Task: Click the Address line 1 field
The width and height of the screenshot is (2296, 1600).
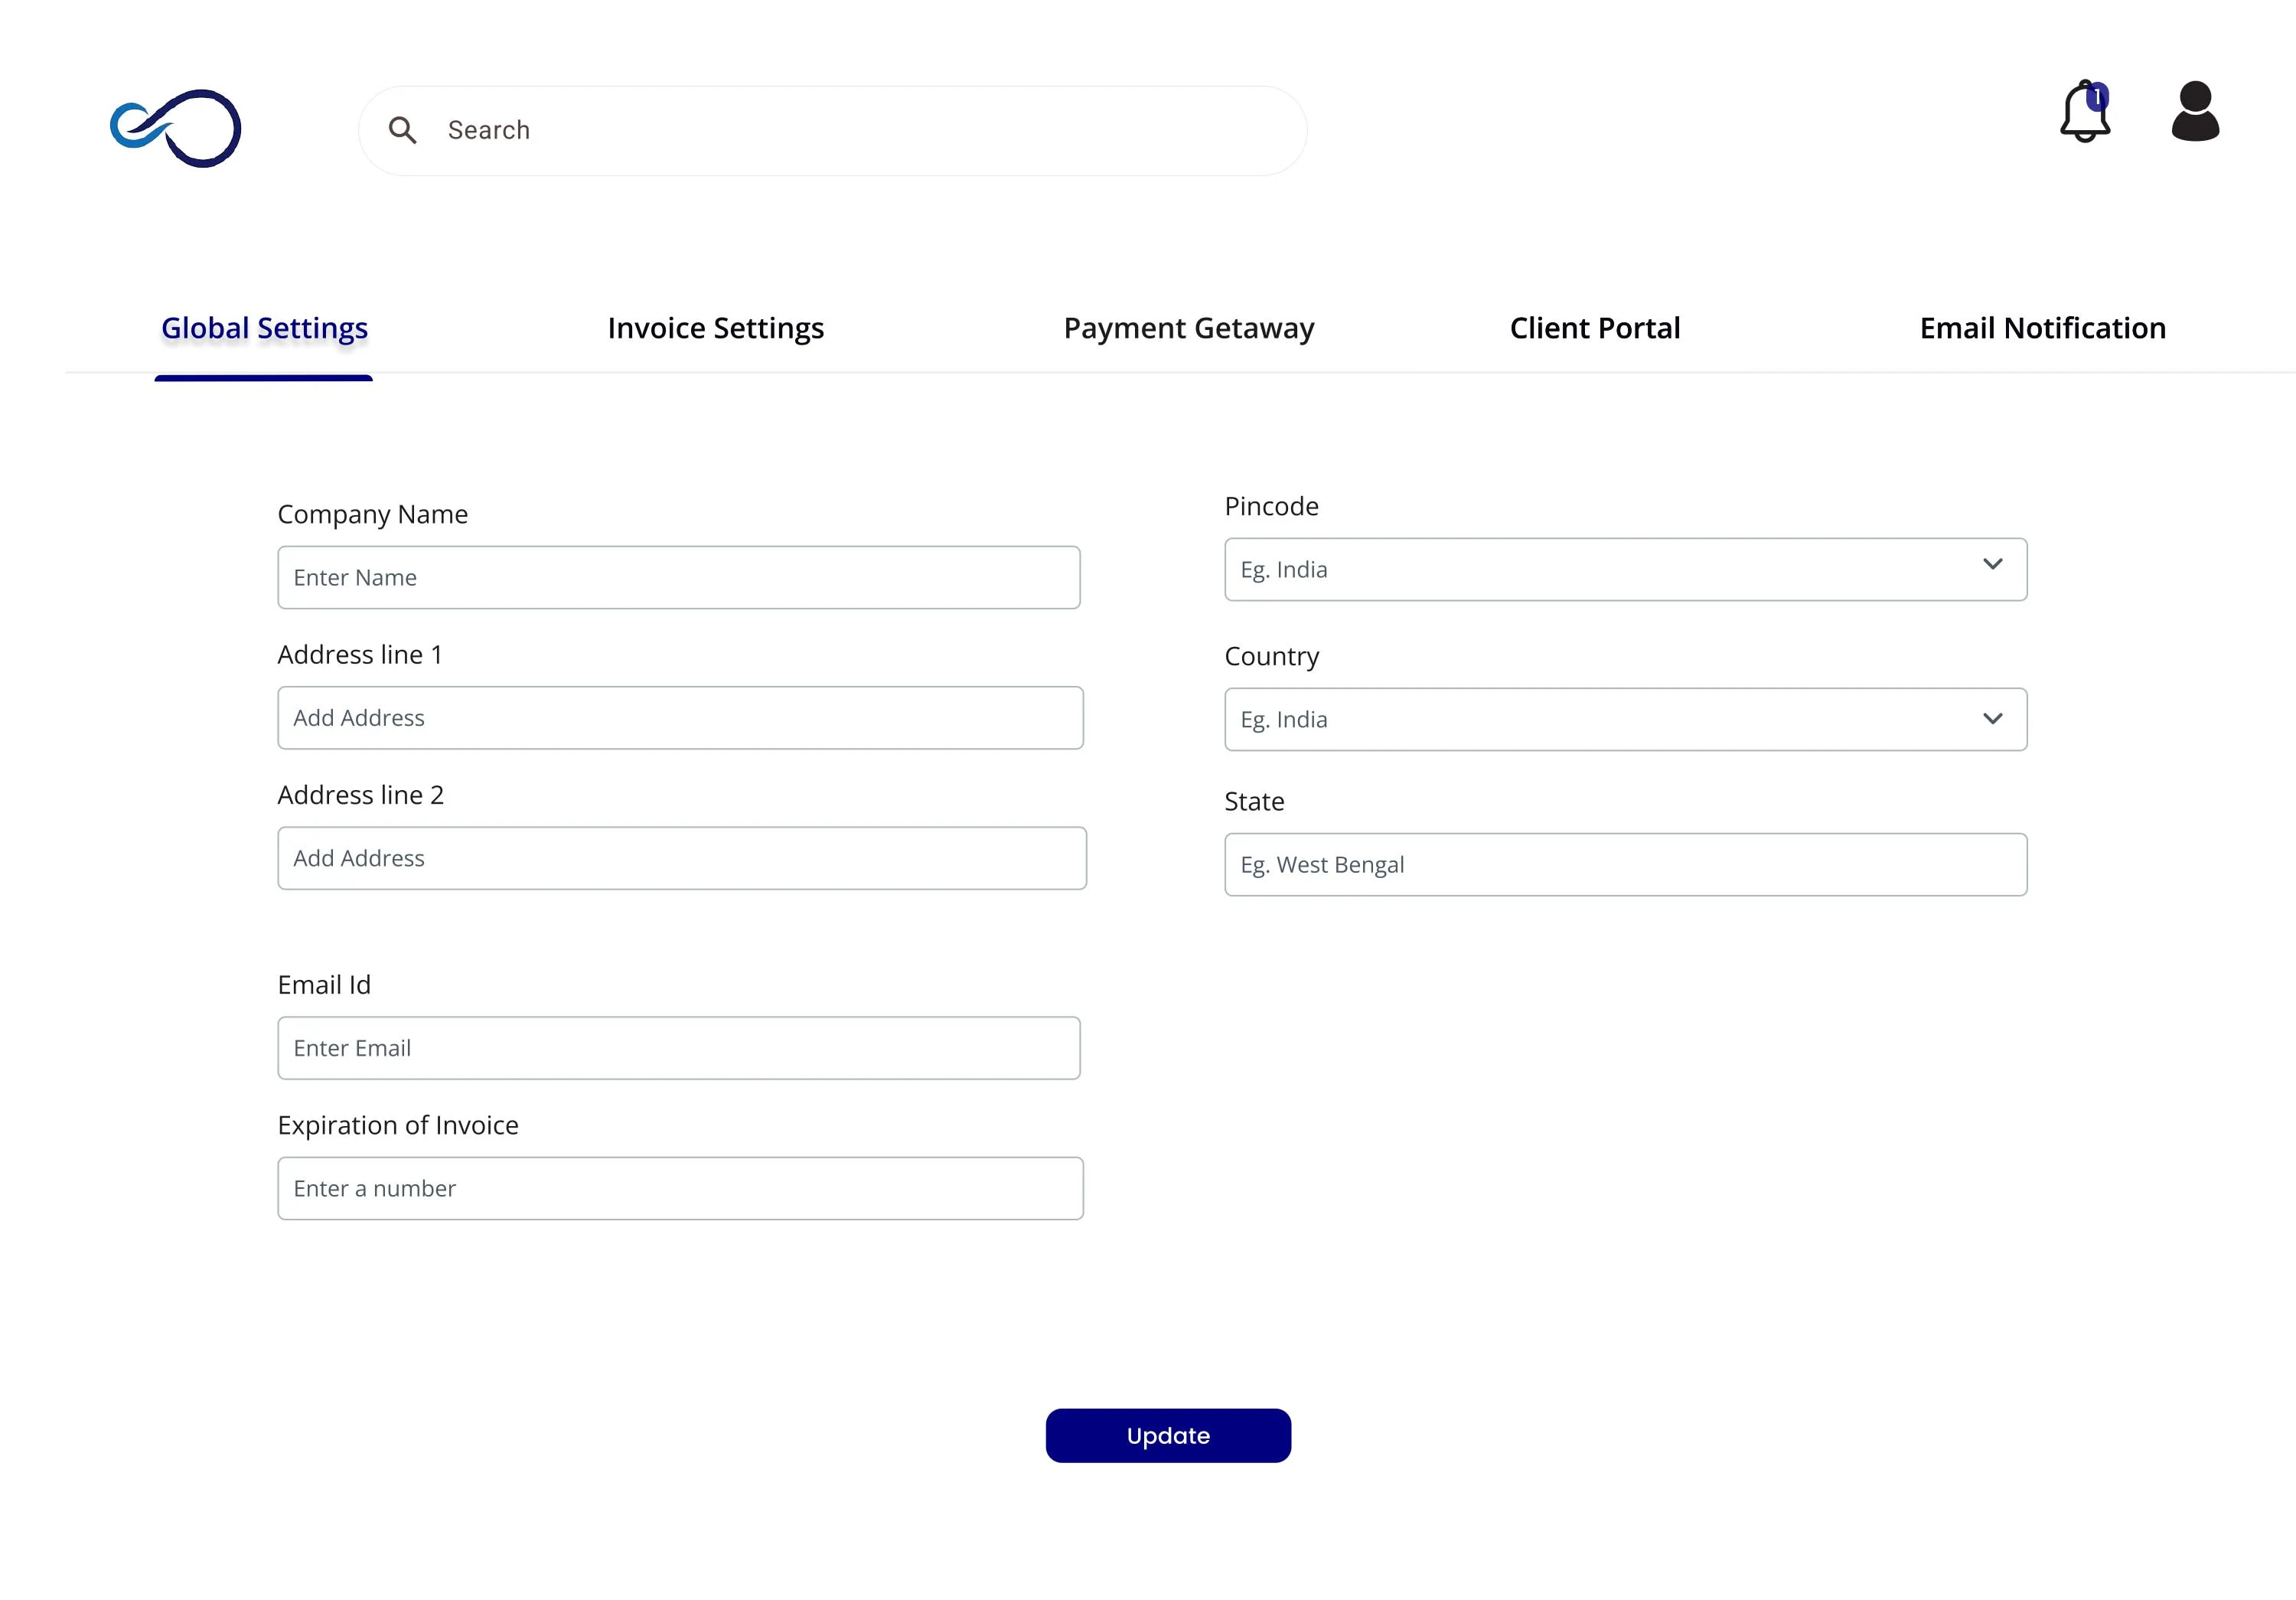Action: point(680,717)
